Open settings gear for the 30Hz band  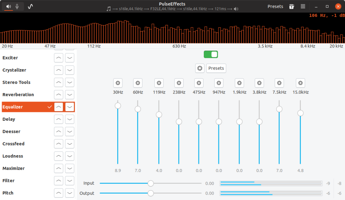pyautogui.click(x=118, y=83)
